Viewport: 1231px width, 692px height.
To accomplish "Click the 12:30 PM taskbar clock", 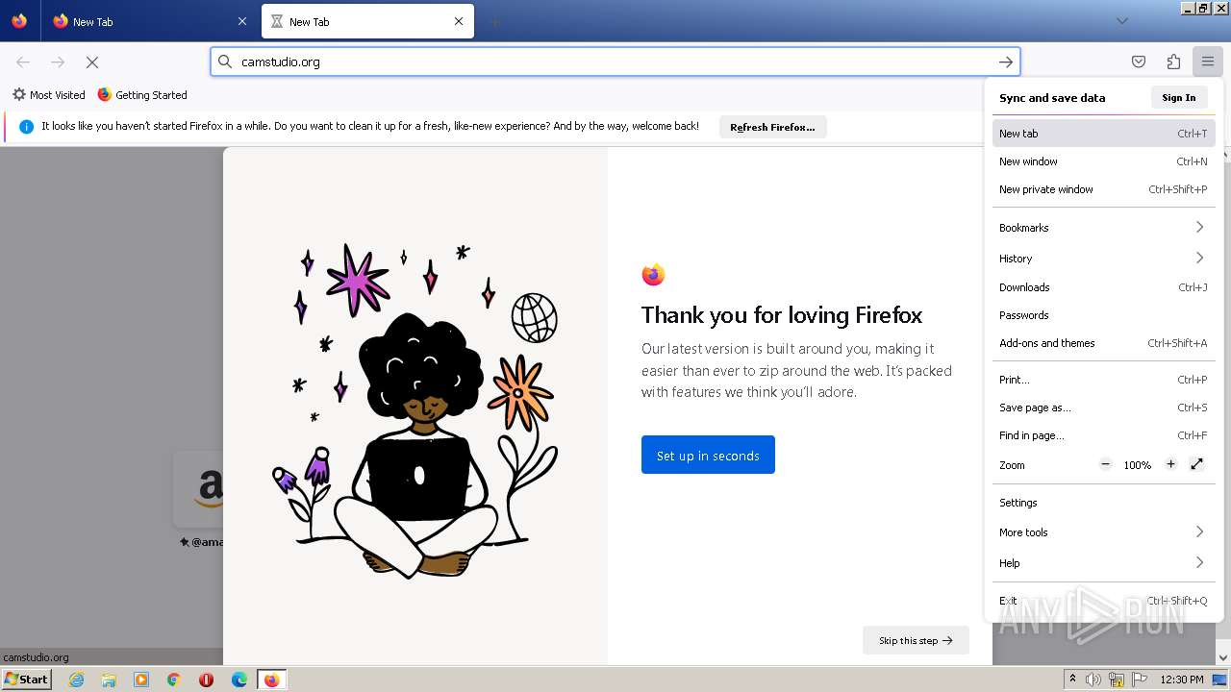I will [x=1182, y=680].
